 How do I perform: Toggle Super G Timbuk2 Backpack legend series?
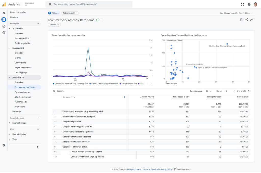pyautogui.click(x=104, y=84)
